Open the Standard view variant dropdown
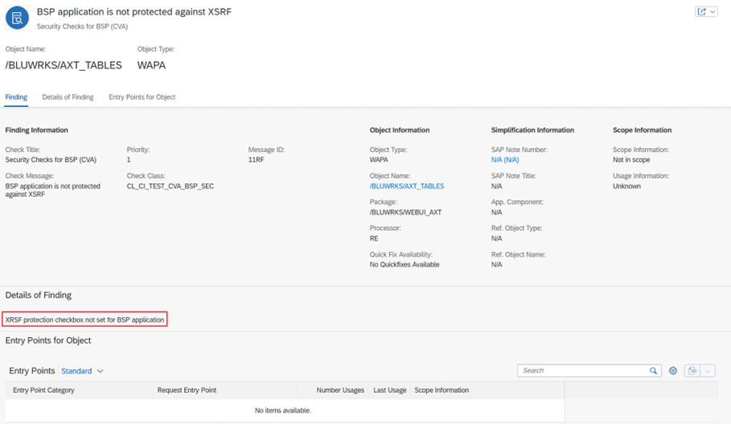The width and height of the screenshot is (731, 424). tap(83, 371)
